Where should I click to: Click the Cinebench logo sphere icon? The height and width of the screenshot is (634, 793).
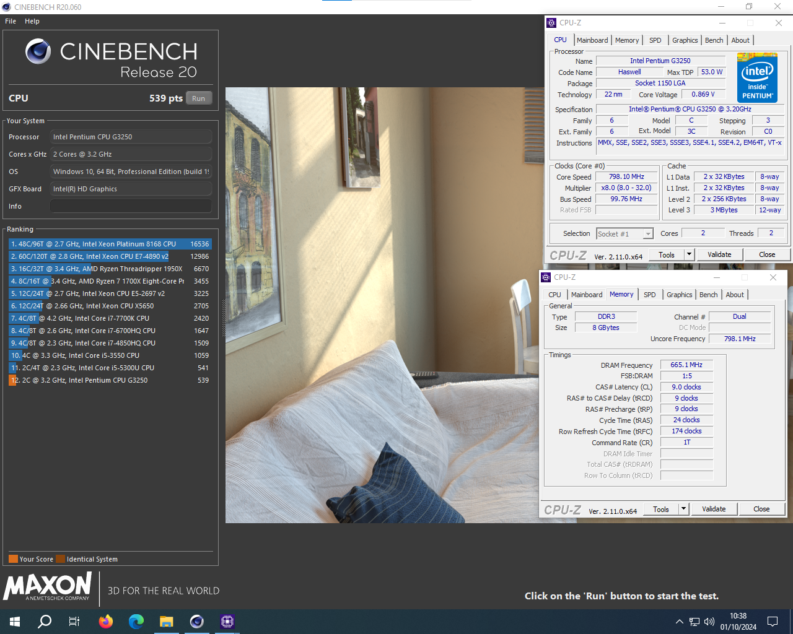click(38, 51)
